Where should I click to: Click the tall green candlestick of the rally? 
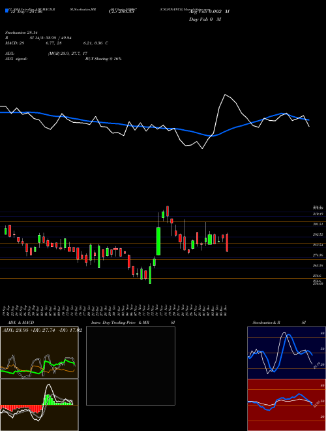pos(158,241)
